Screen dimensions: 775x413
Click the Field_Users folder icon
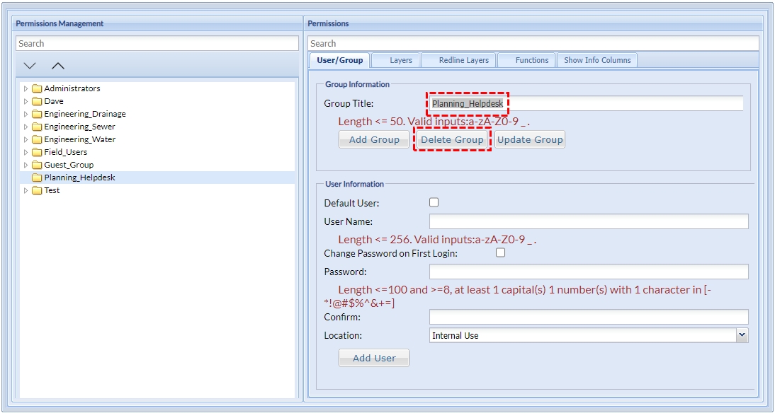(37, 152)
